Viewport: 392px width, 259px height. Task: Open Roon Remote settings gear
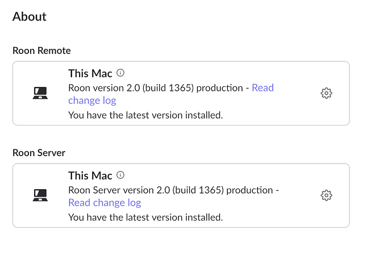326,93
